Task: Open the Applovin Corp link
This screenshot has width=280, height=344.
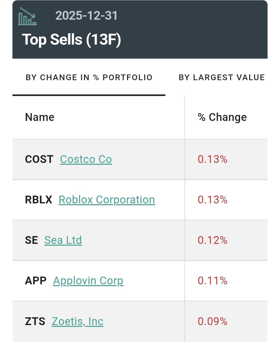Action: pos(88,281)
